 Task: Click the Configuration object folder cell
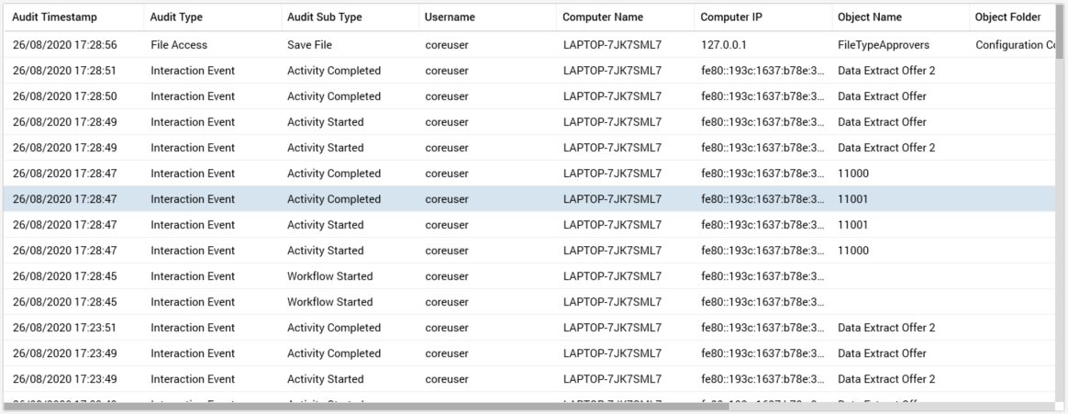coord(1007,45)
